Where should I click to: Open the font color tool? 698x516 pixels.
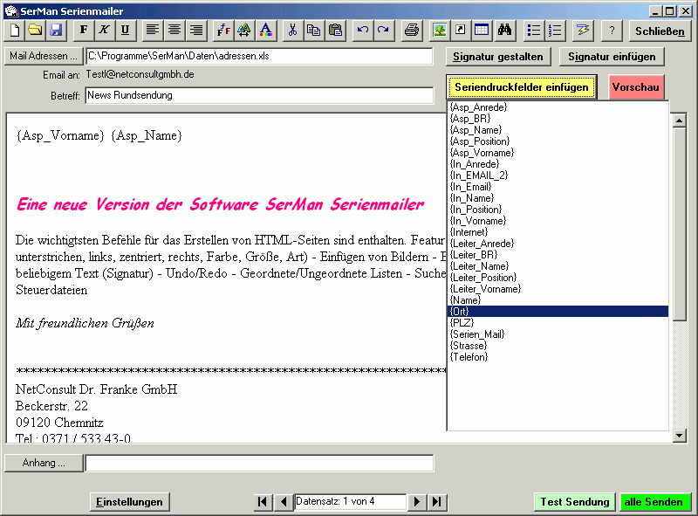click(266, 31)
